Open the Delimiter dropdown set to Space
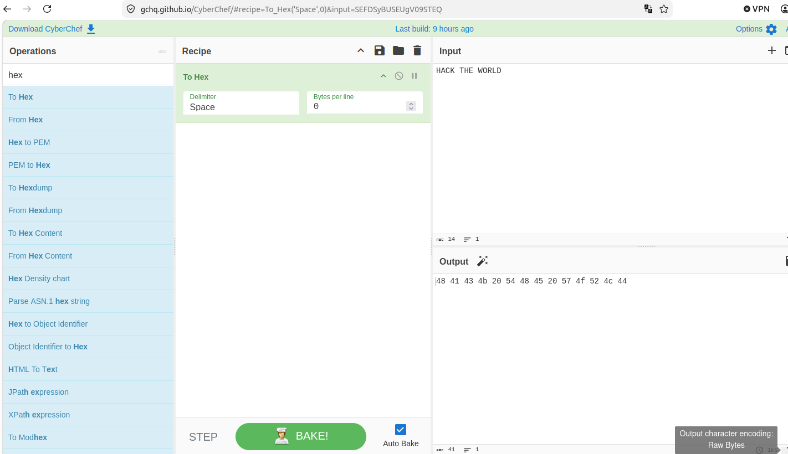Viewport: 788px width, 454px height. (x=241, y=103)
